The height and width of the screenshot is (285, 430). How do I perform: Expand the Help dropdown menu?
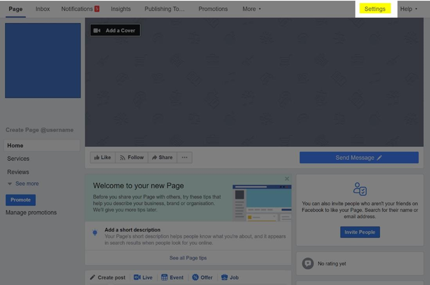click(x=408, y=9)
